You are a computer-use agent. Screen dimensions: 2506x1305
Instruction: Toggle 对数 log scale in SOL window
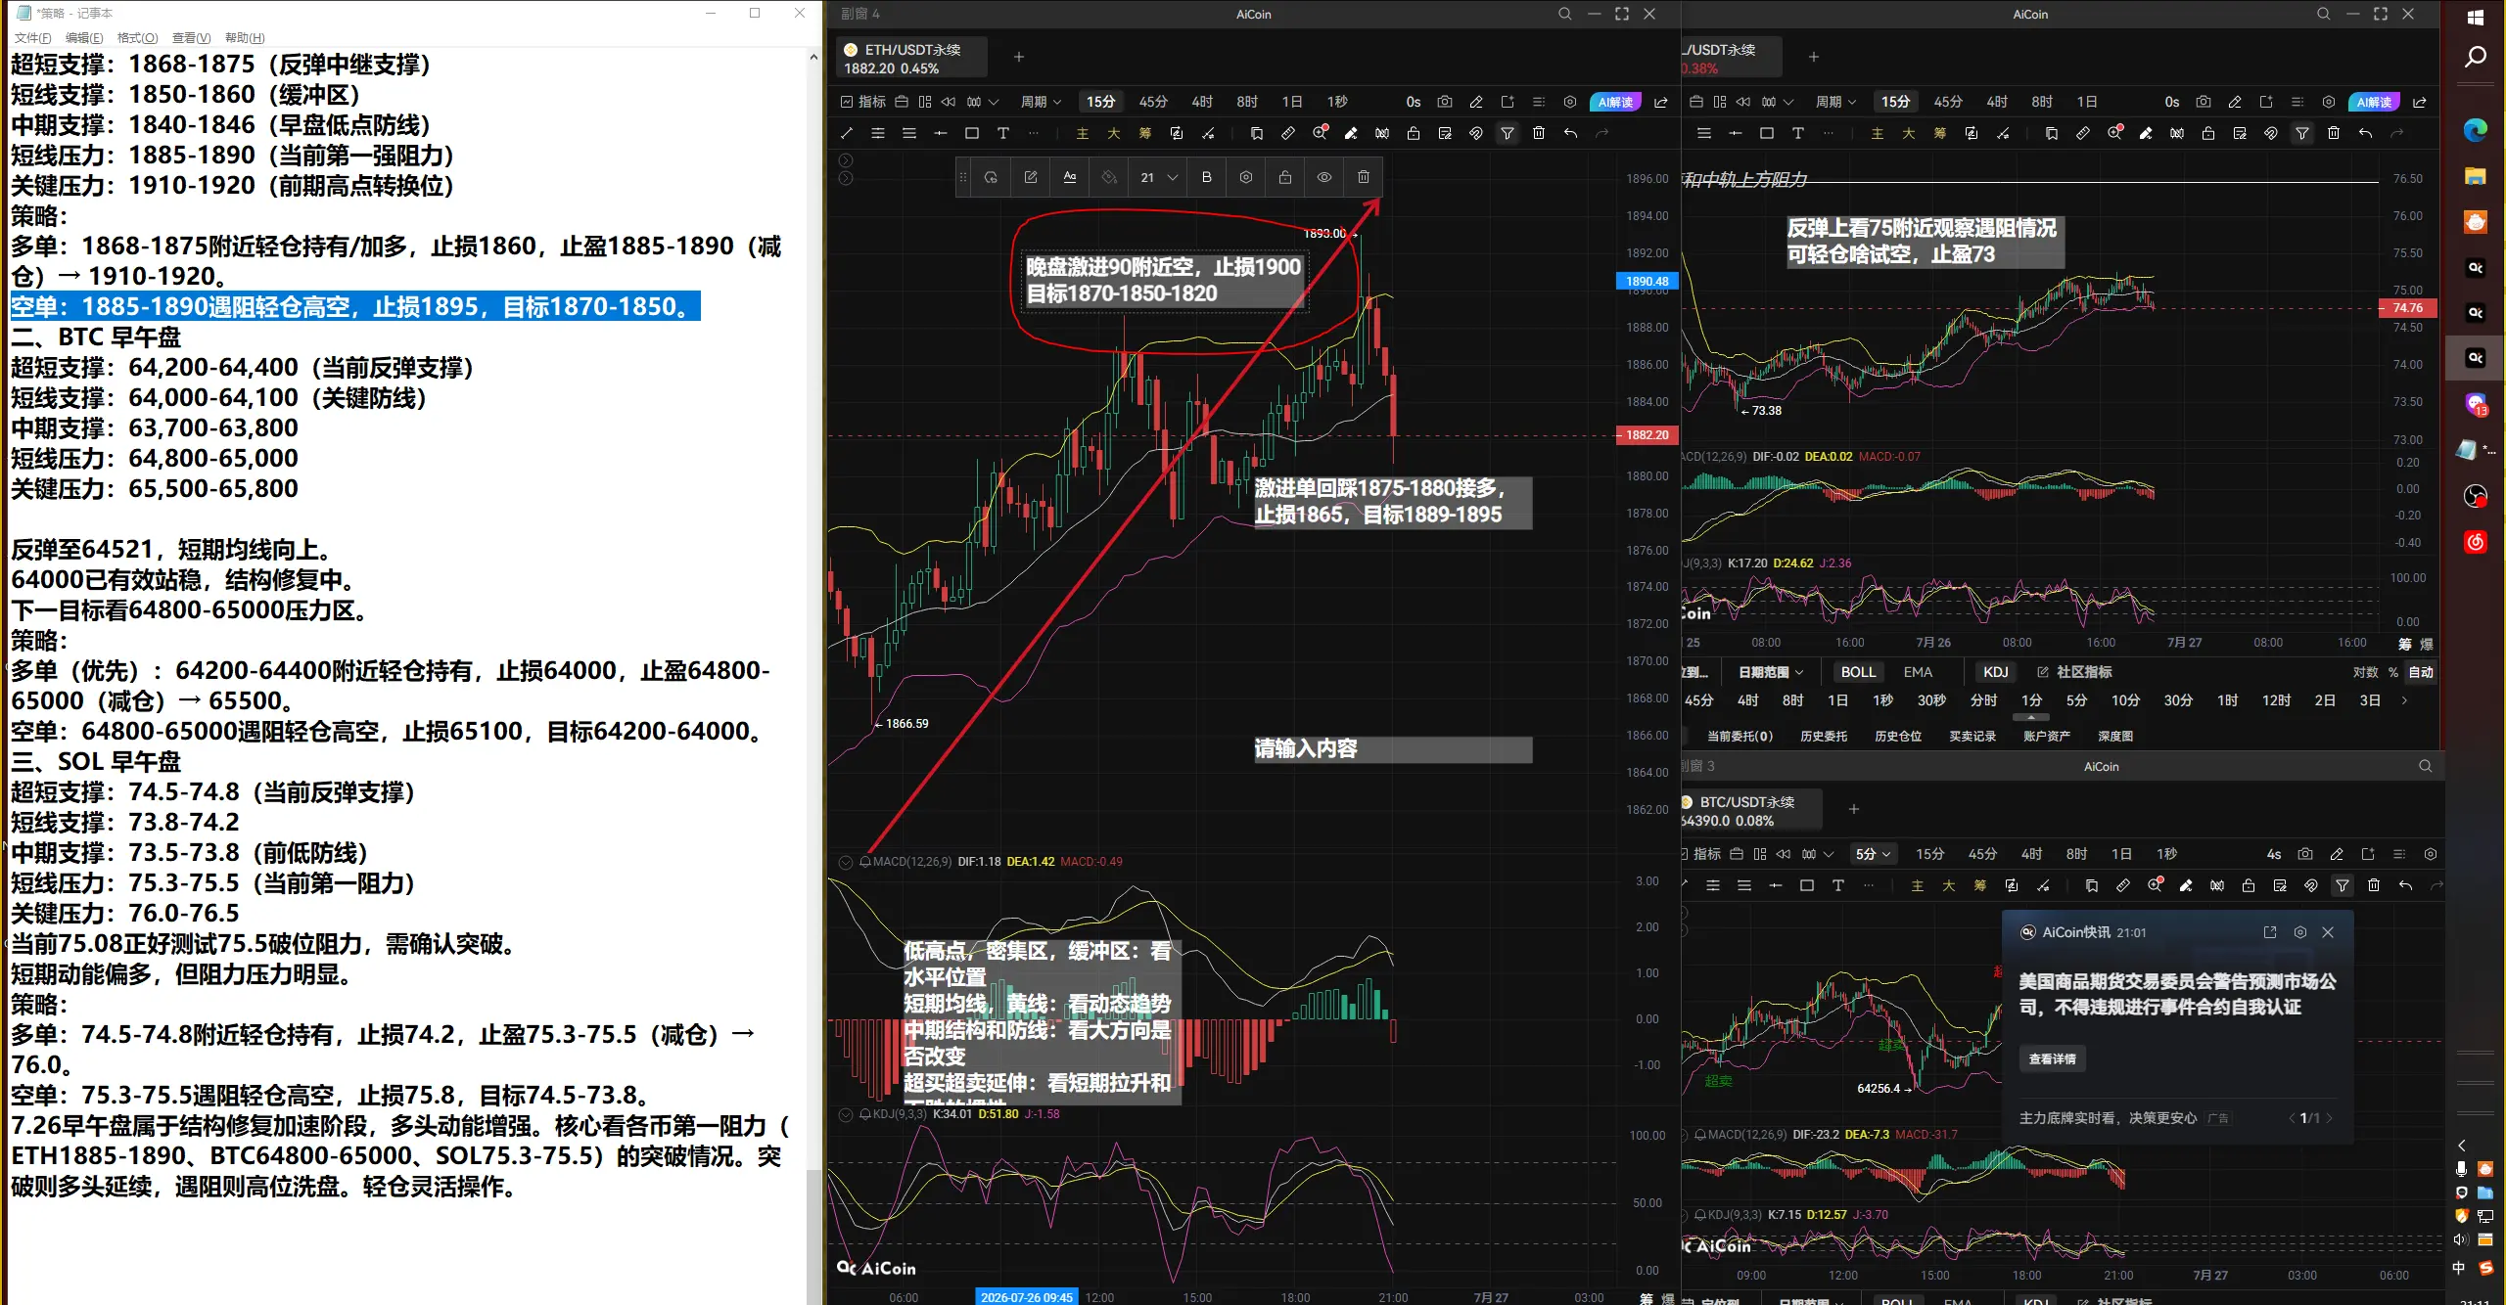pyautogui.click(x=2365, y=672)
